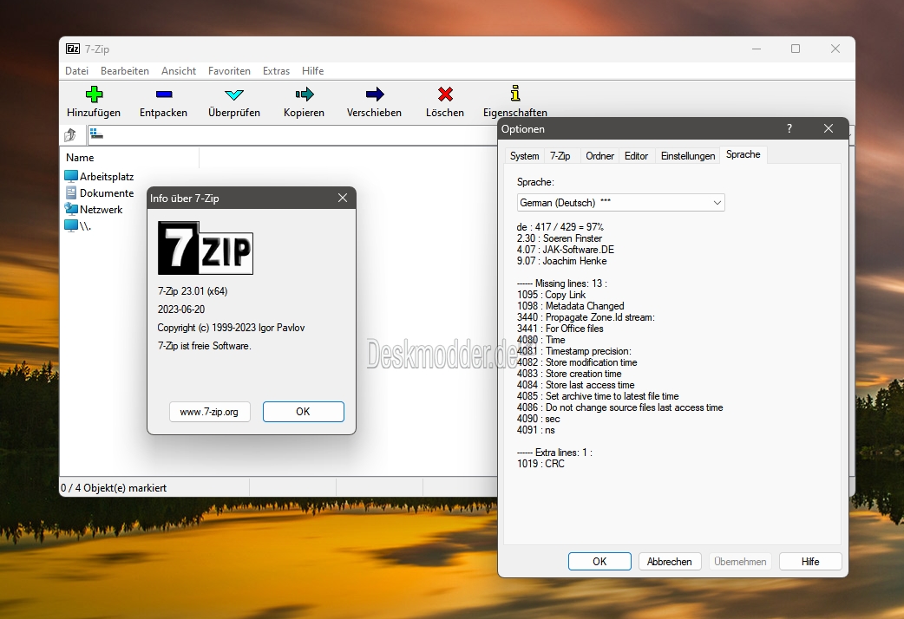Screen dimensions: 904x619
Task: Click the '7-Zip ist freie Software.' text
Action: [204, 346]
